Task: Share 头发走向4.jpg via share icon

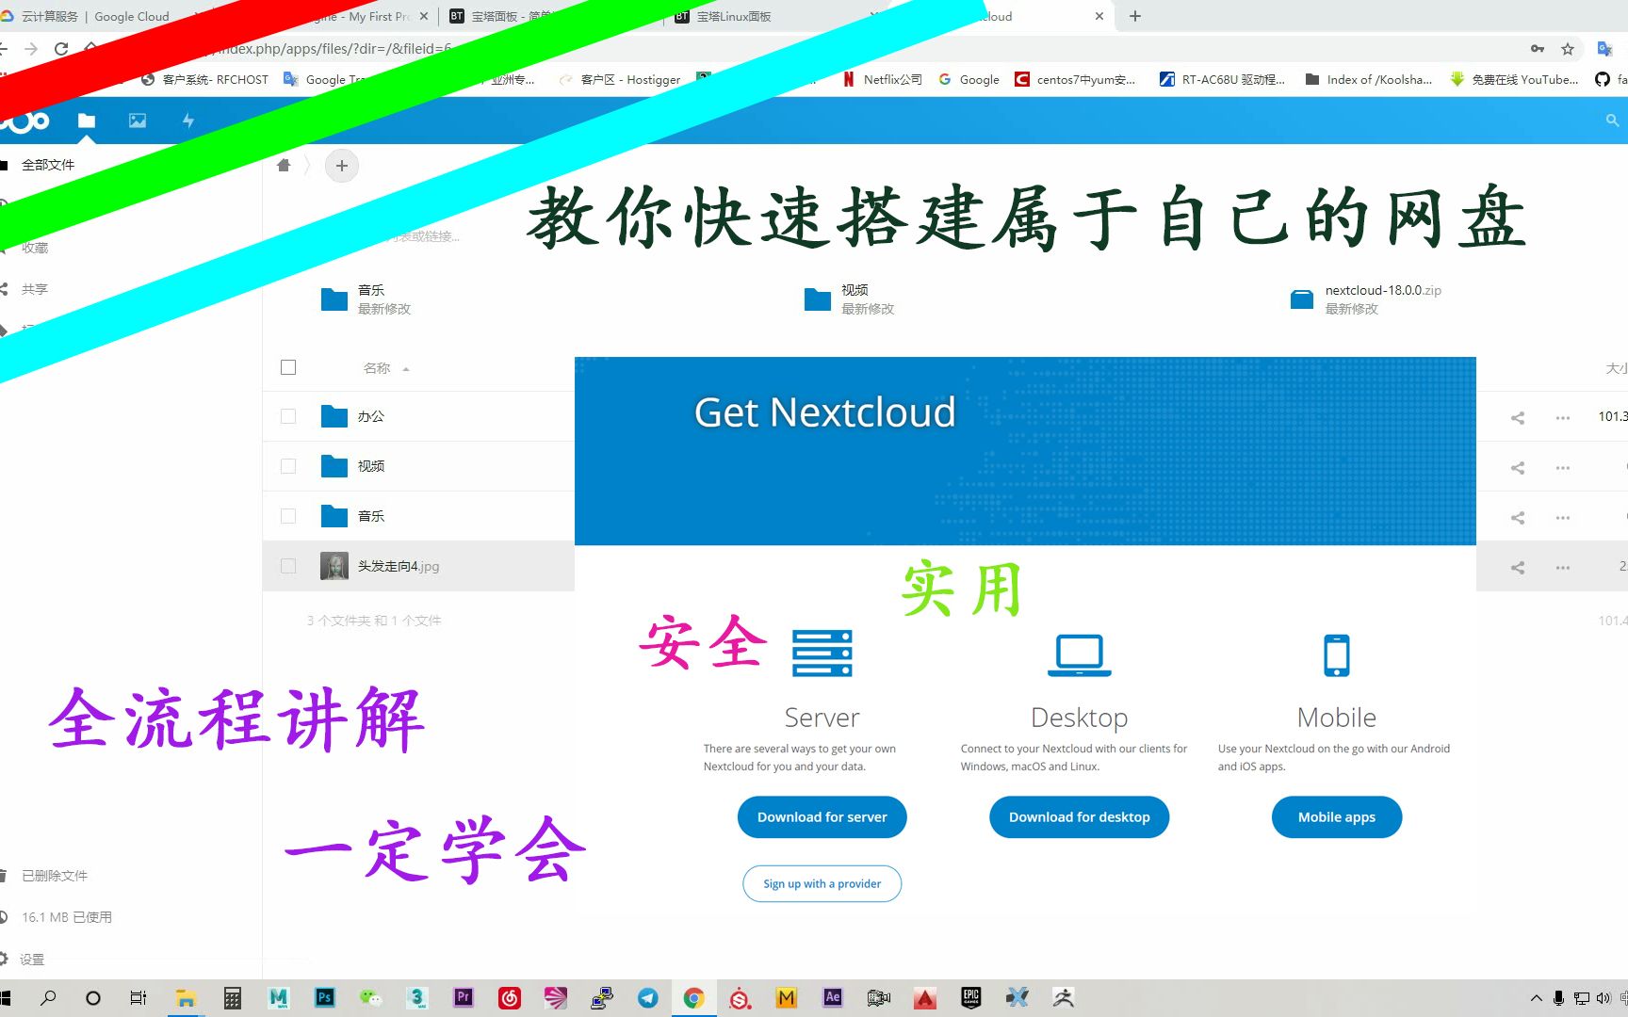Action: [x=1518, y=567]
